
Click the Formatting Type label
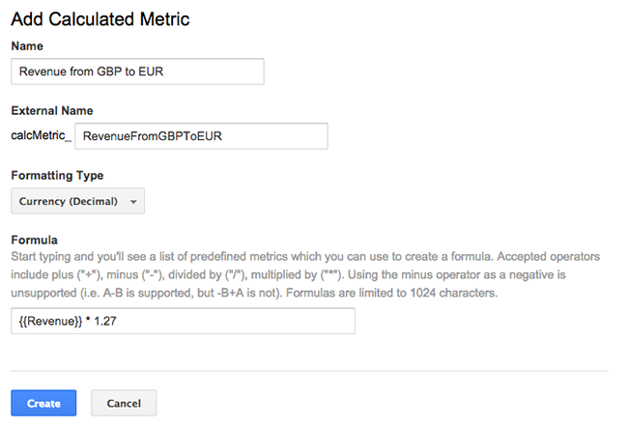pyautogui.click(x=56, y=175)
